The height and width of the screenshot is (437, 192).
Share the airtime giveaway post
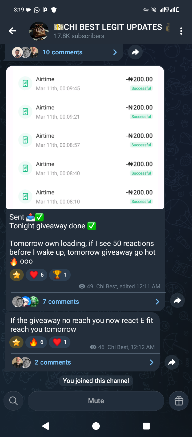177,301
